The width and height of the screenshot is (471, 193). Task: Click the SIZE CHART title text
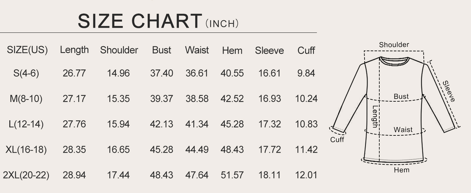(140, 21)
